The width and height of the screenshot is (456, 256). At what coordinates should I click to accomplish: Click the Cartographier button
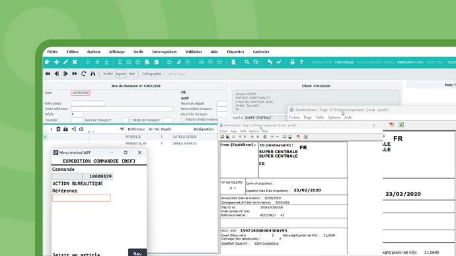click(151, 74)
